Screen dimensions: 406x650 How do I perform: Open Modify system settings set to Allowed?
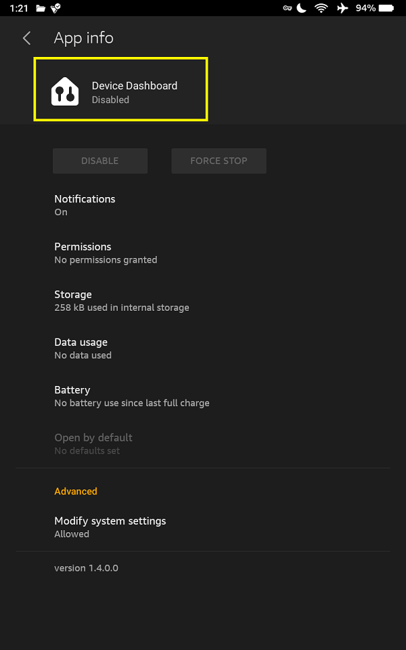coord(110,527)
